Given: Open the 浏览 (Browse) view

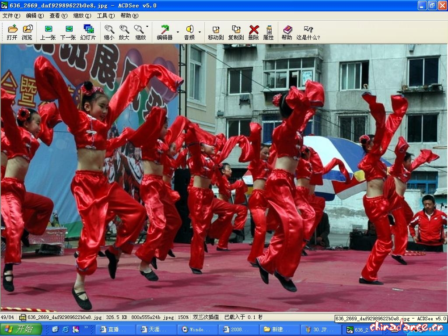Looking at the screenshot, I should click(27, 32).
